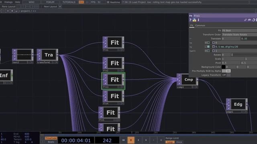Toggle Legacy Transform switch
The image size is (257, 144).
(x=226, y=75)
